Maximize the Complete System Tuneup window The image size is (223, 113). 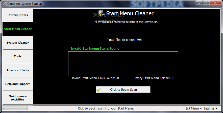[206, 3]
